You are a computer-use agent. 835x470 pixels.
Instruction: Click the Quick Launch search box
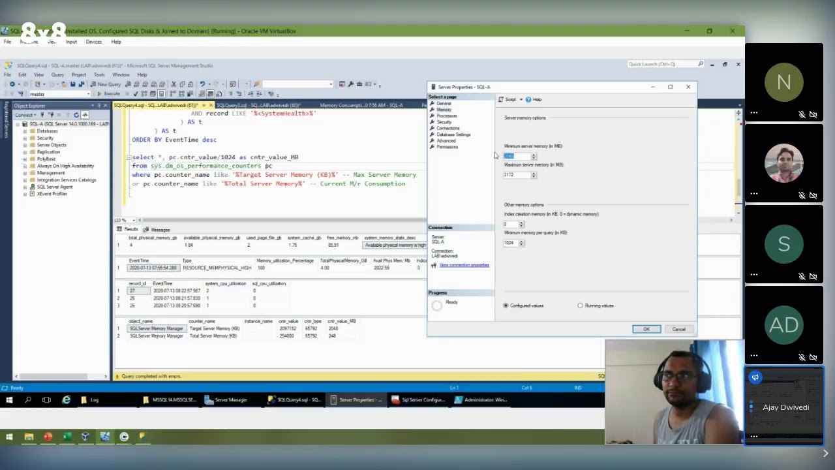pyautogui.click(x=665, y=64)
